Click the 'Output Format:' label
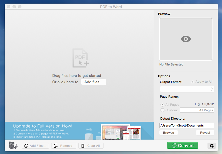 pos(171,82)
